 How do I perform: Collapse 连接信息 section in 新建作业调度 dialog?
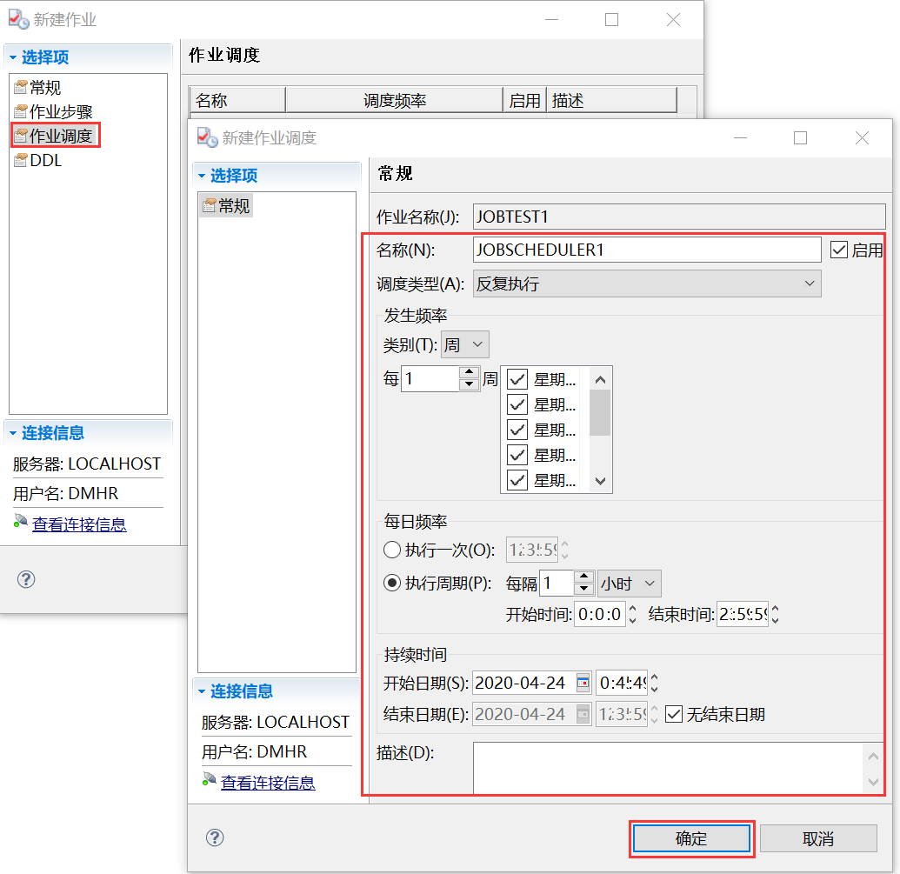tap(202, 691)
